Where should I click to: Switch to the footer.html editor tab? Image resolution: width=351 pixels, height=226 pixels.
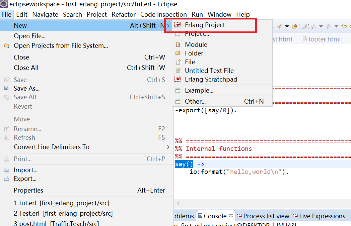pos(322,39)
